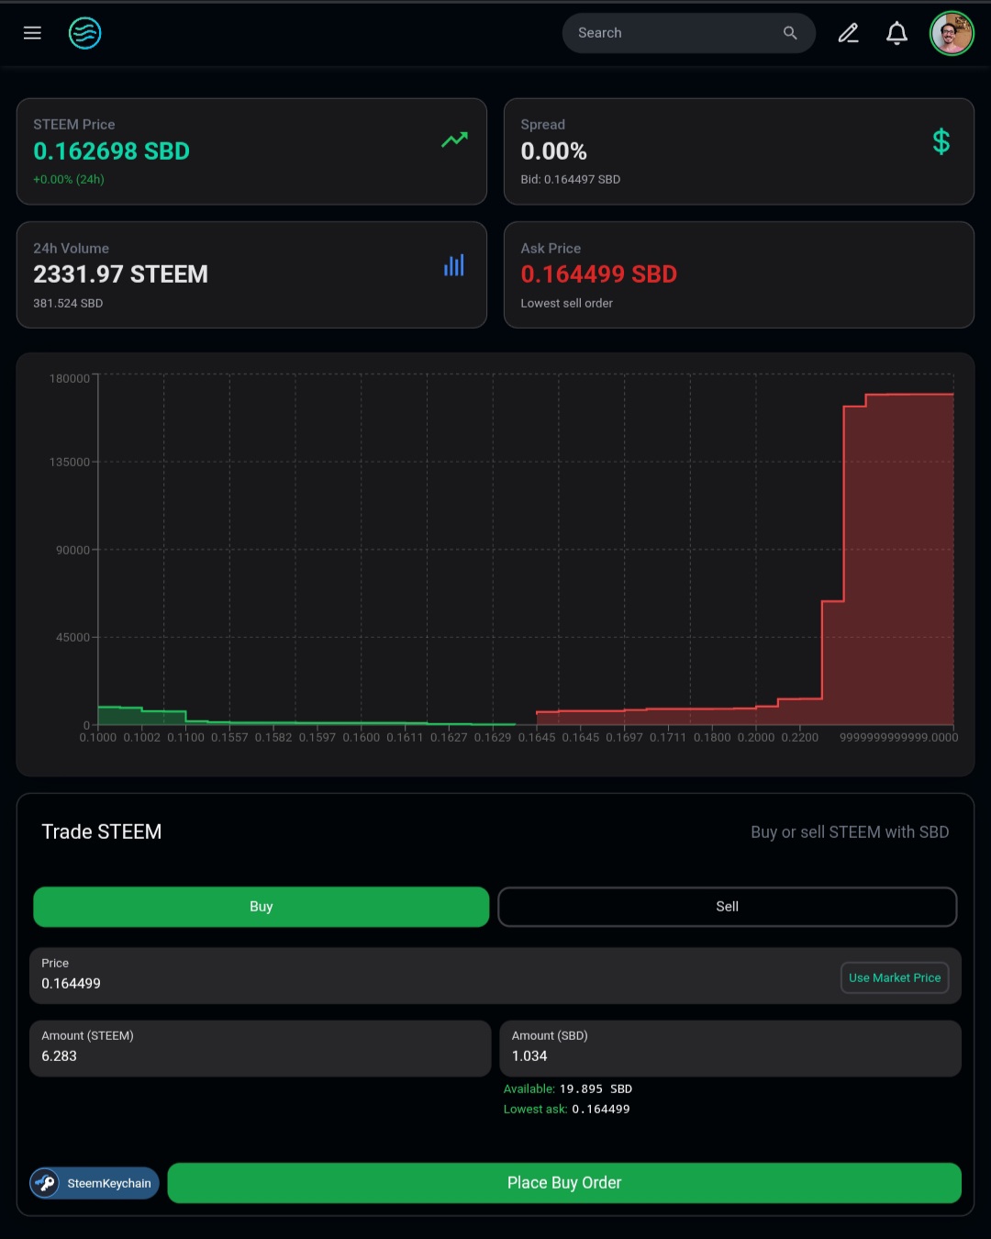Click the Available 19.895 SBD balance
Image resolution: width=991 pixels, height=1239 pixels.
(x=568, y=1088)
